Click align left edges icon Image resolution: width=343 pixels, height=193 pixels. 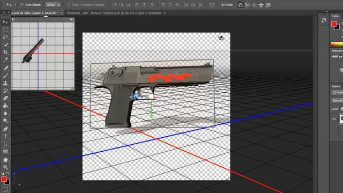pyautogui.click(x=137, y=5)
